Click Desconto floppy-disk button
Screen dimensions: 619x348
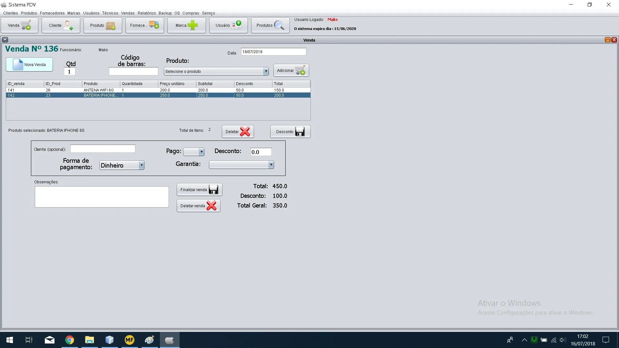point(290,132)
